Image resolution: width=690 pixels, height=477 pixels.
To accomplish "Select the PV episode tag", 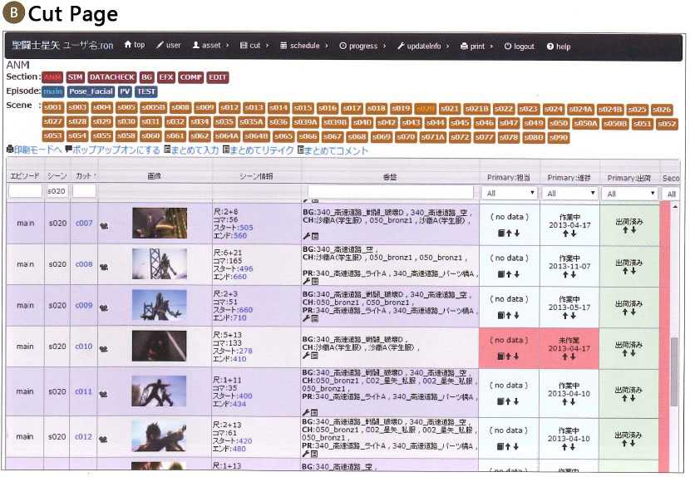I will pos(125,91).
